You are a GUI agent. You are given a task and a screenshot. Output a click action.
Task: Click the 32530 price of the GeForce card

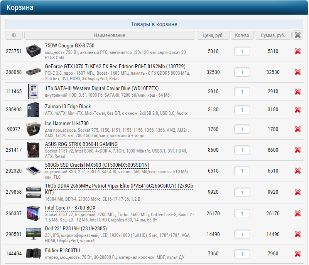pos(213,72)
